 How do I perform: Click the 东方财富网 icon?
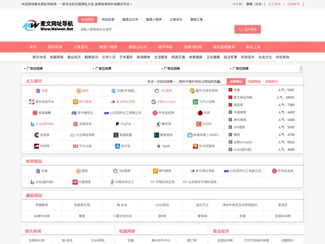point(195,146)
